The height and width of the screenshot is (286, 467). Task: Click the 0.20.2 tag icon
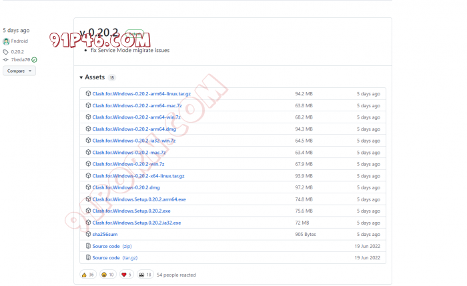(x=6, y=51)
